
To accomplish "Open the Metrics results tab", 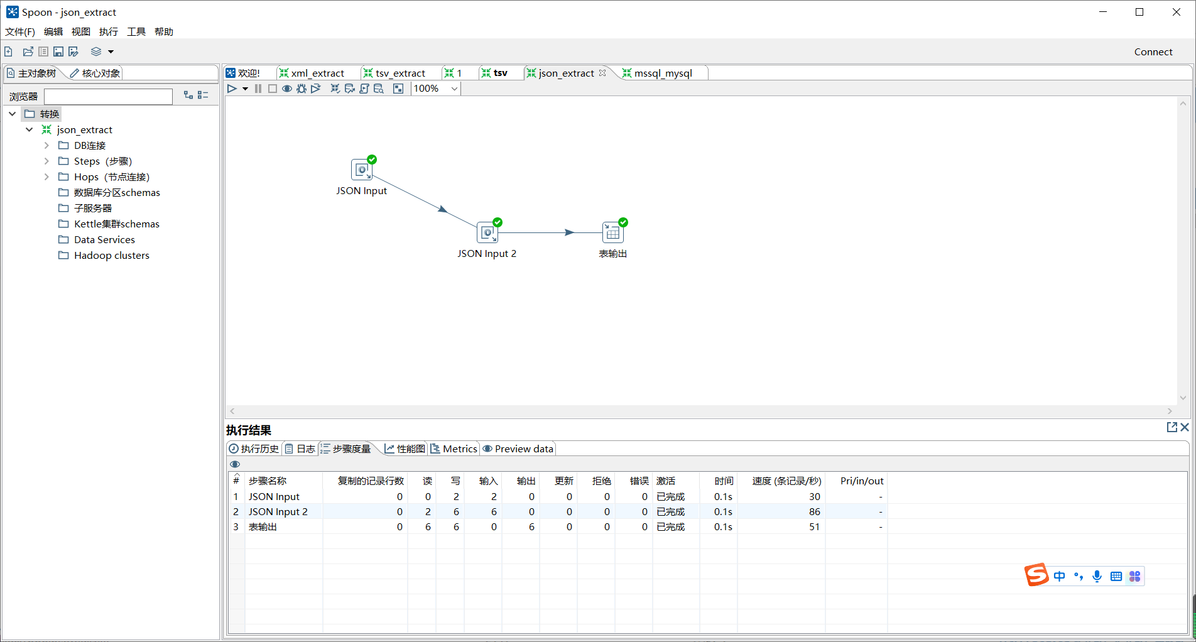I will click(454, 449).
